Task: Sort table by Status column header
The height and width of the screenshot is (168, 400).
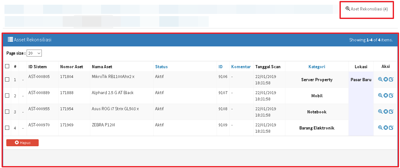Action: 161,67
